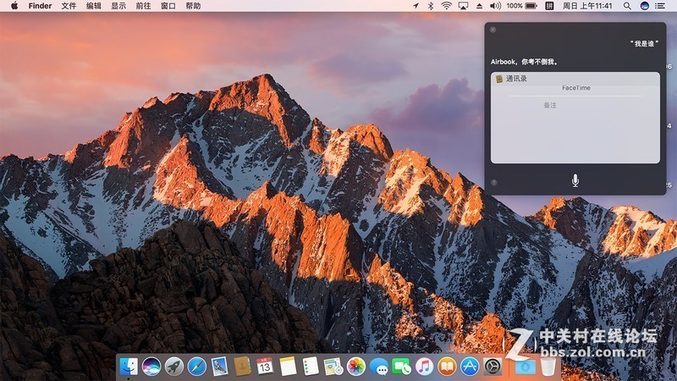Open Notes app in Dock
677x381 pixels.
[288, 367]
